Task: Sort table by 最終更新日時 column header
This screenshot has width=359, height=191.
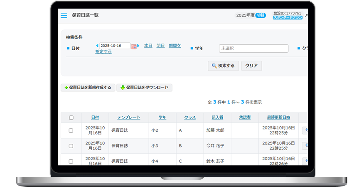Action: pos(278,118)
